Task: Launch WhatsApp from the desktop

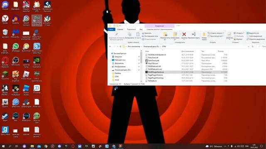Action: [16, 47]
